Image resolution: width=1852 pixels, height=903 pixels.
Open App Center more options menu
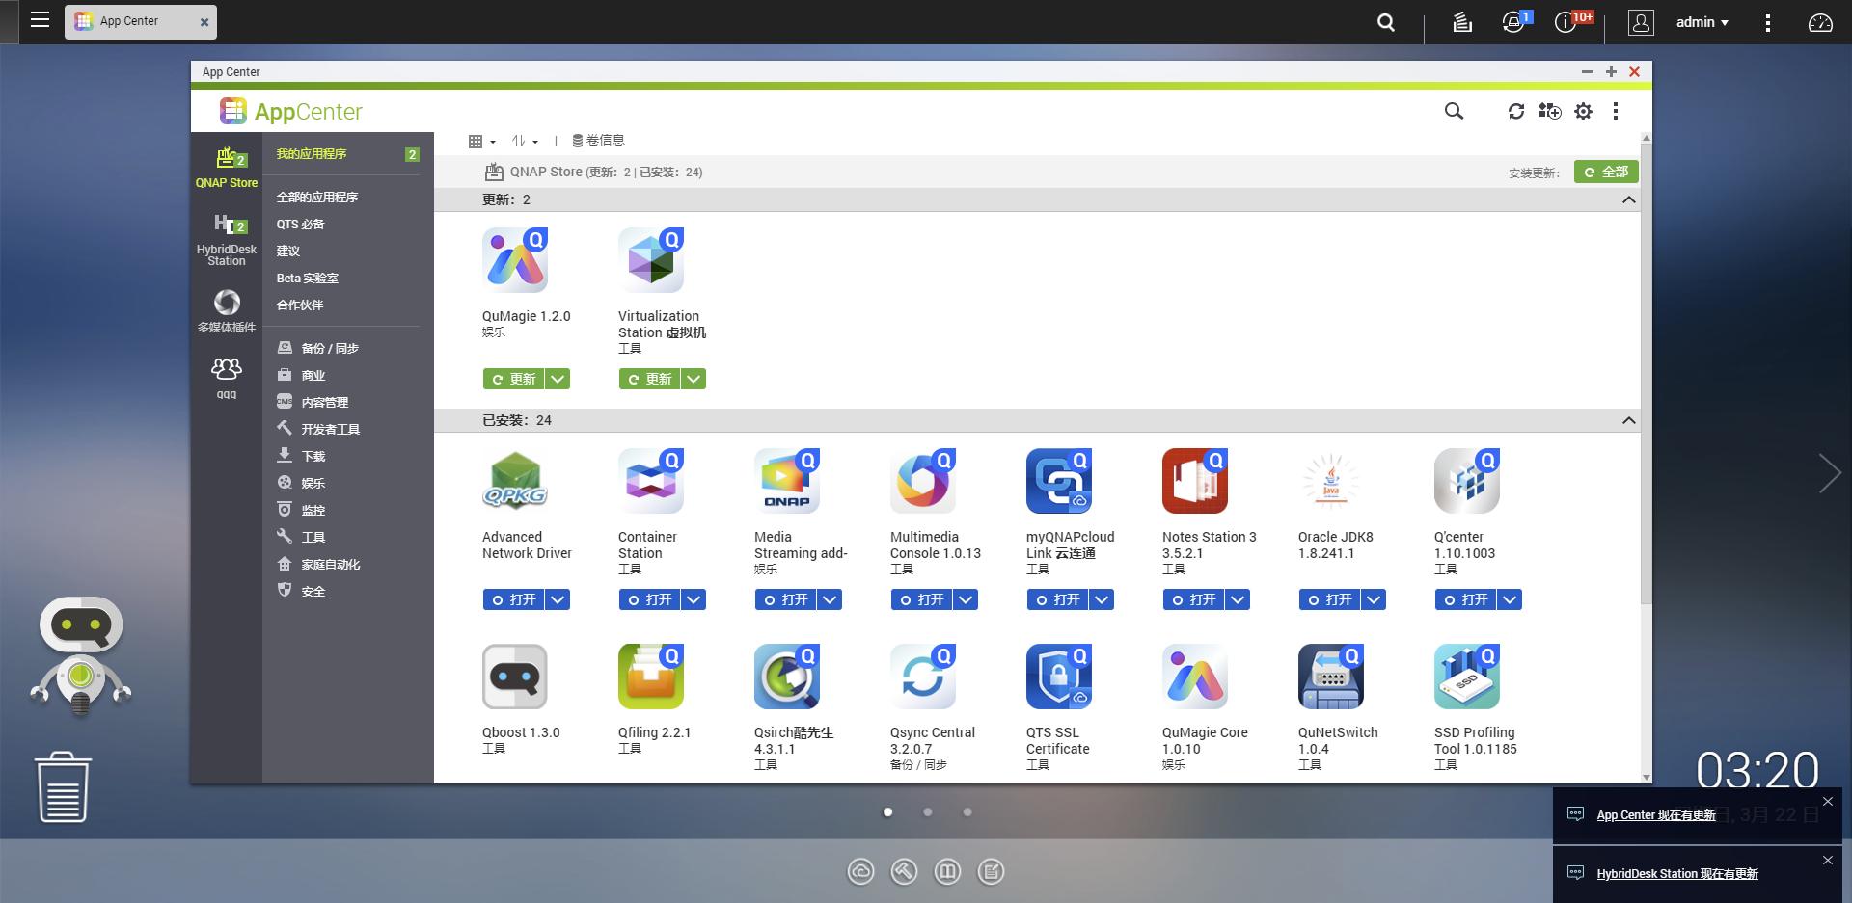tap(1616, 111)
